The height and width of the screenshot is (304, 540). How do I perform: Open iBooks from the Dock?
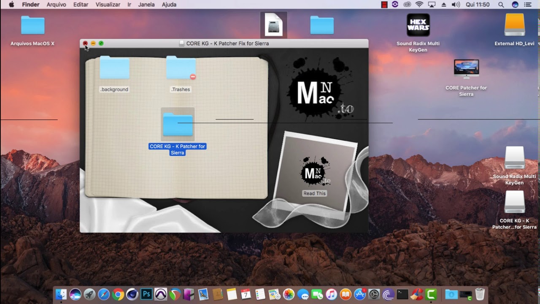(x=346, y=294)
